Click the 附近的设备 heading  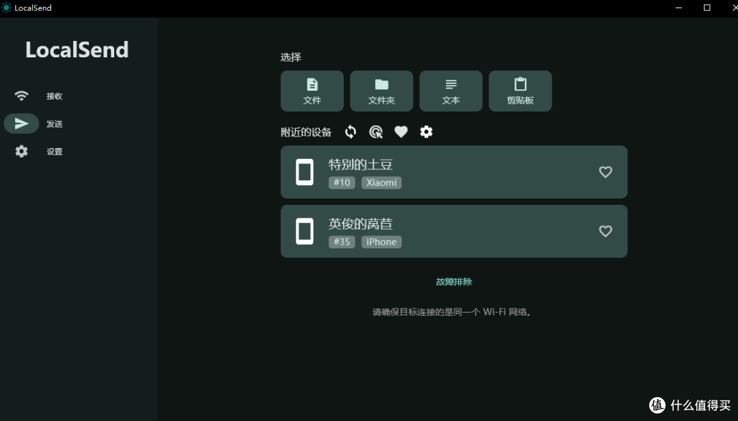[306, 132]
